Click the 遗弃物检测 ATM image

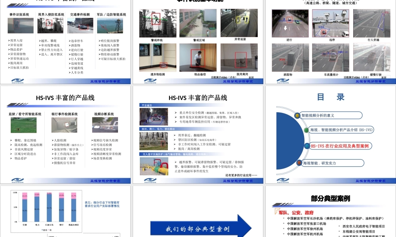point(158,57)
